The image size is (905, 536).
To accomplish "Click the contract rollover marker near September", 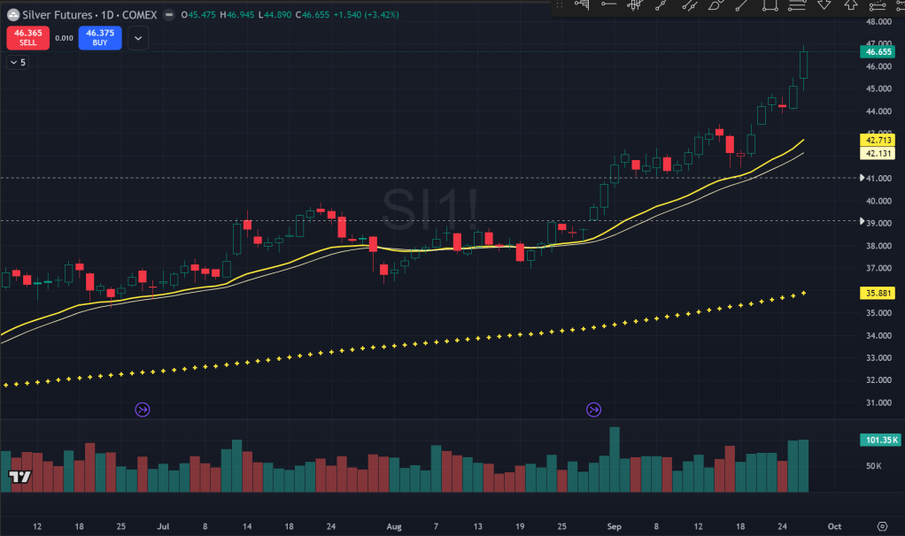I will tap(593, 410).
